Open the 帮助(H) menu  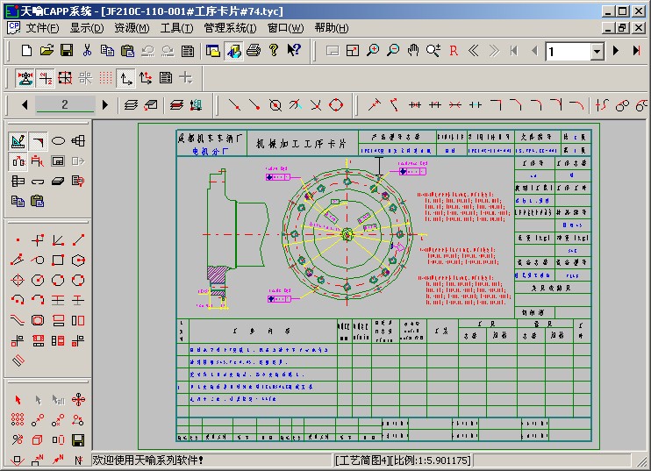(332, 28)
